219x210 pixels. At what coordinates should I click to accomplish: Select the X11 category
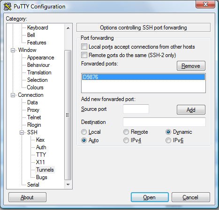pyautogui.click(x=40, y=162)
